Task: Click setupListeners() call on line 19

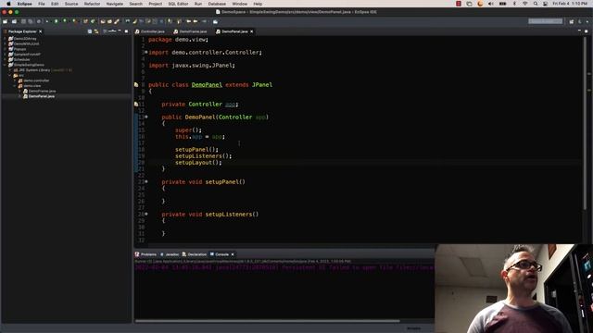Action: [203, 156]
